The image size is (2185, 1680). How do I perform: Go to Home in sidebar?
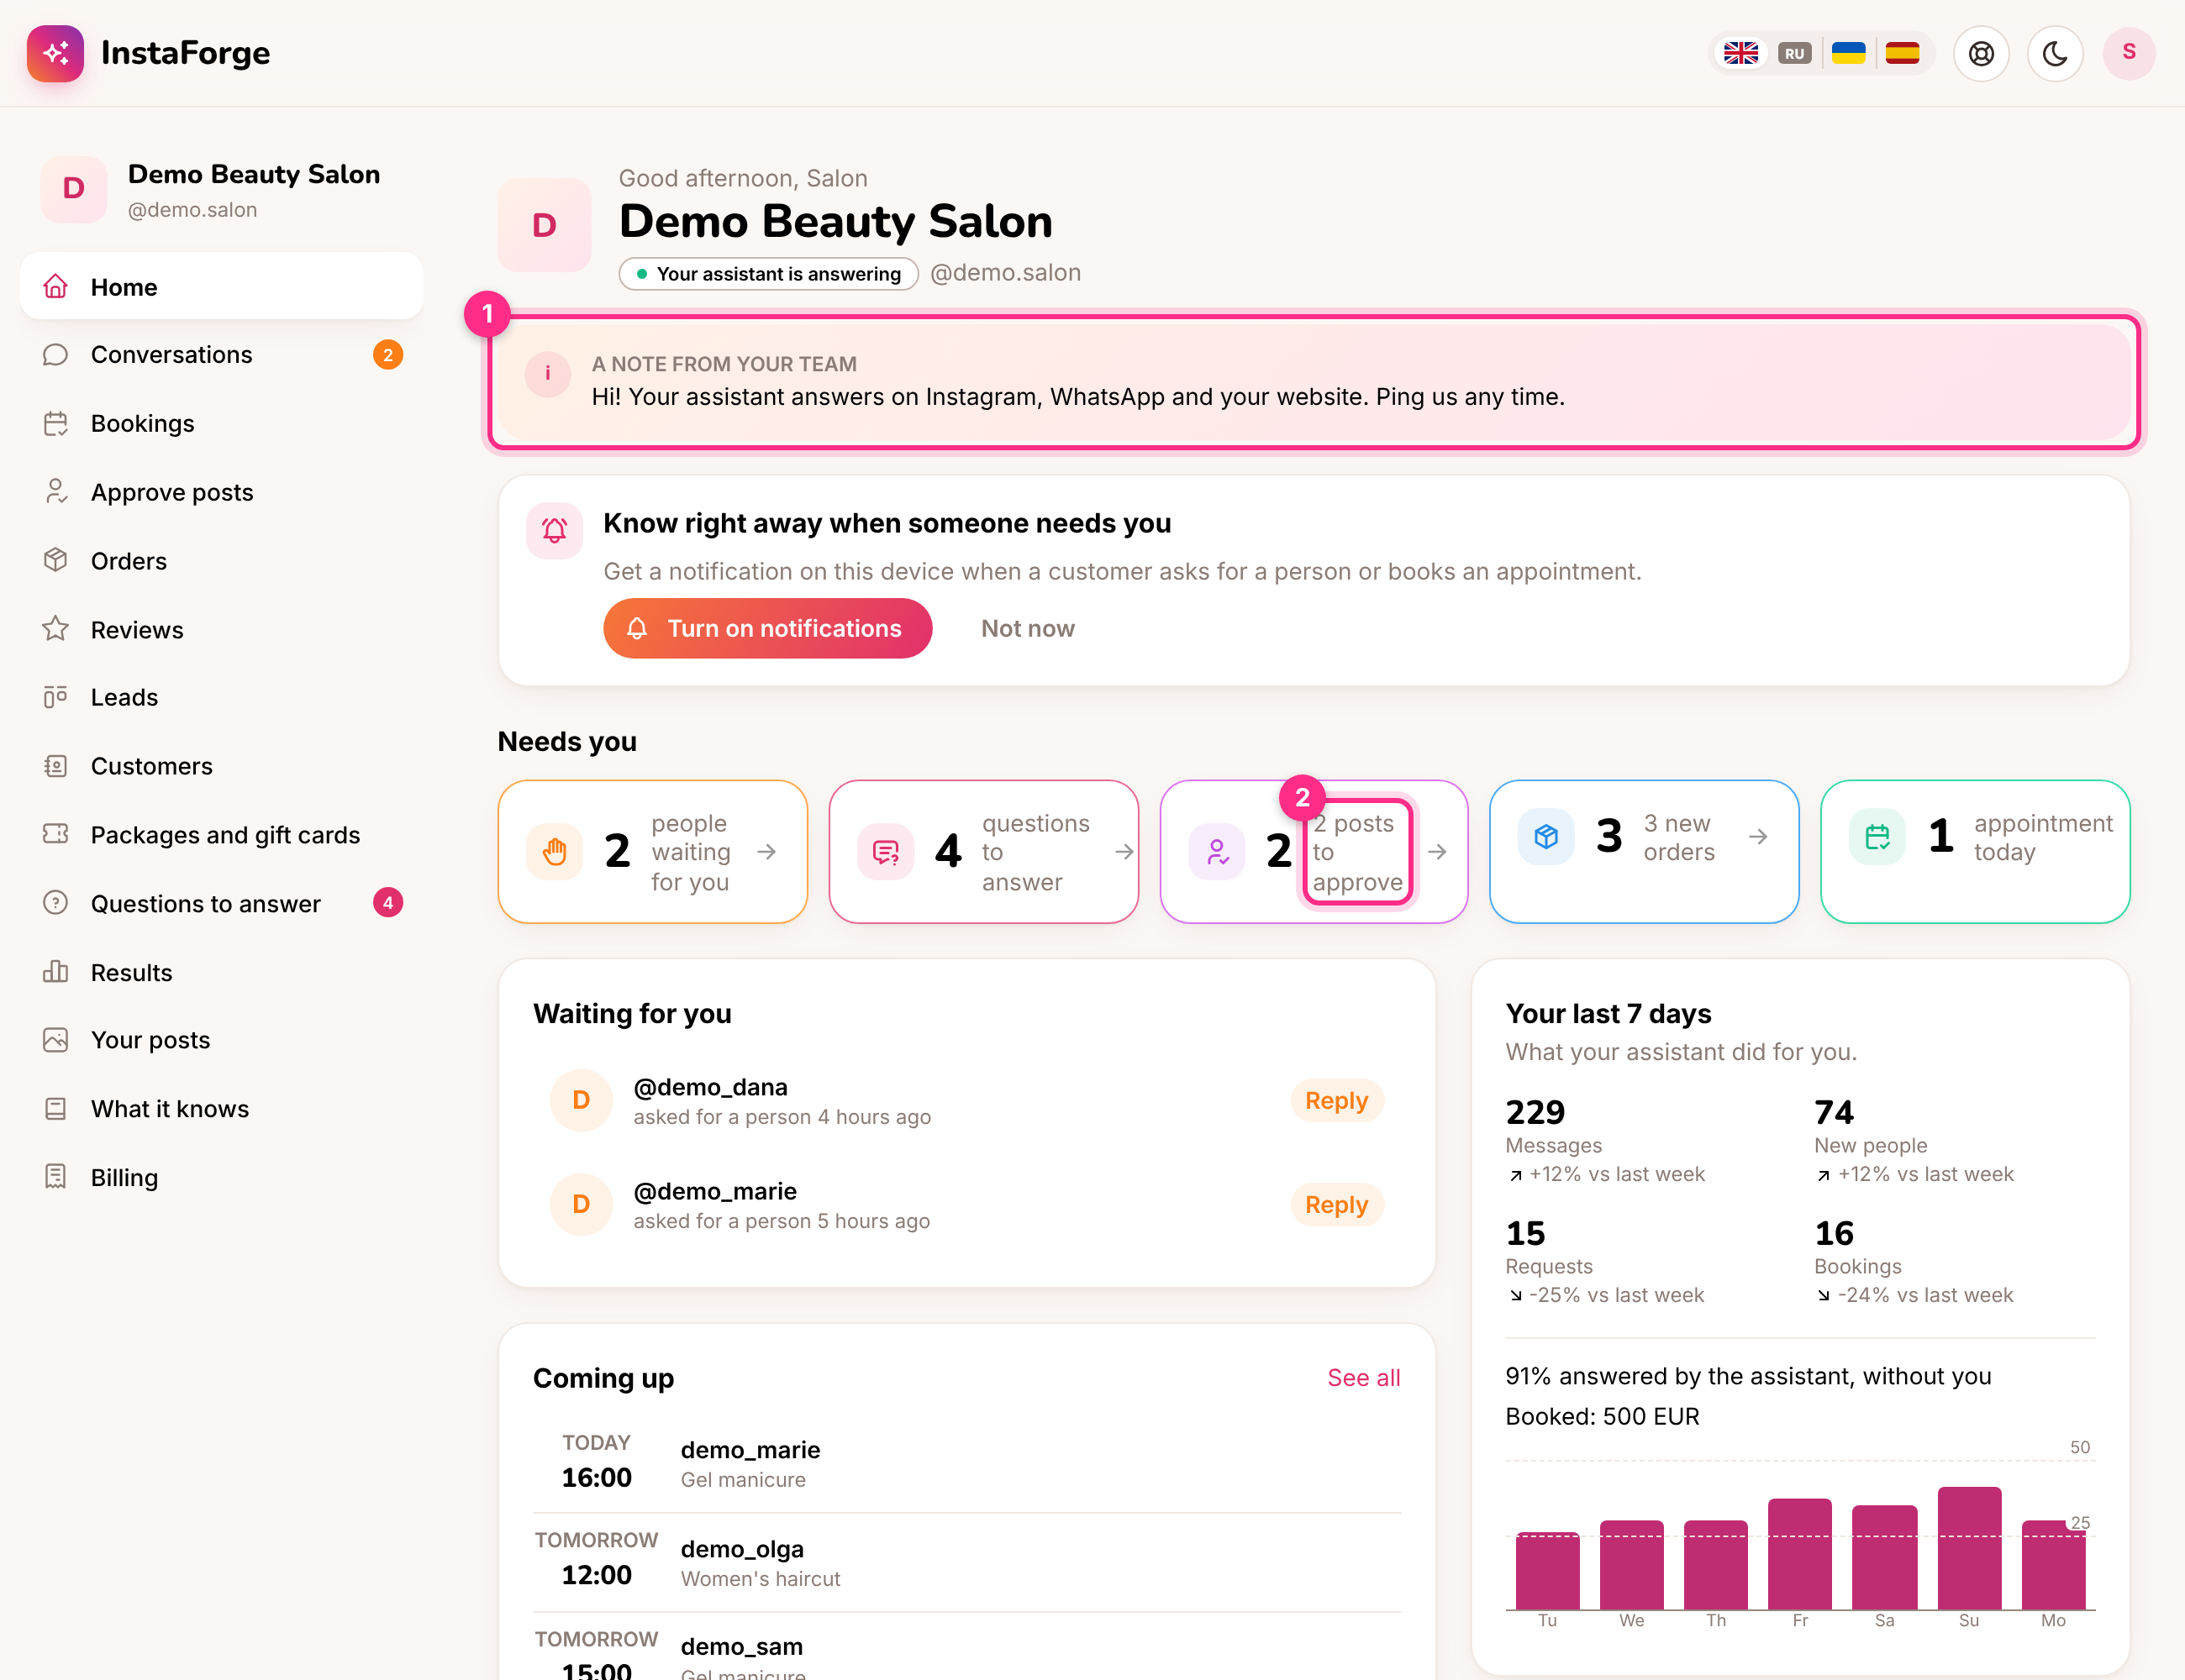(x=221, y=287)
